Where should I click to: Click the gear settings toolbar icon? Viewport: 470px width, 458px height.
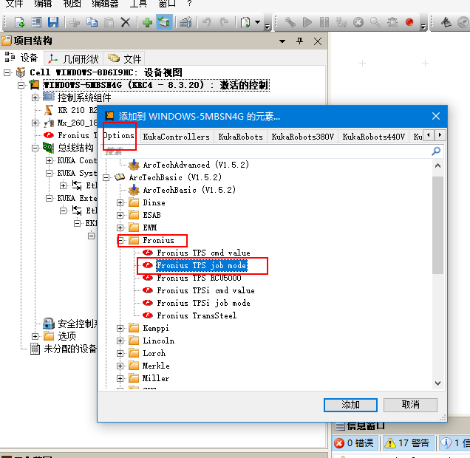click(392, 22)
